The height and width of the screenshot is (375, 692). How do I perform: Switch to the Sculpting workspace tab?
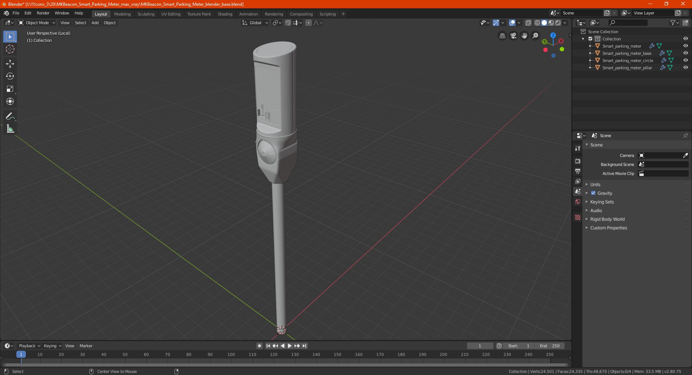pos(146,14)
